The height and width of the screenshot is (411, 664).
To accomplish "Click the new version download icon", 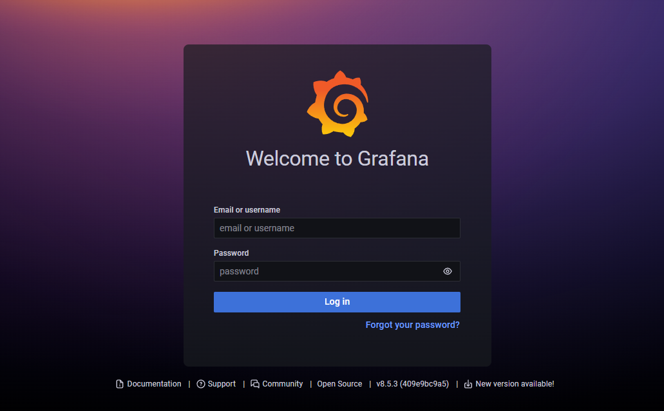I will [x=468, y=384].
